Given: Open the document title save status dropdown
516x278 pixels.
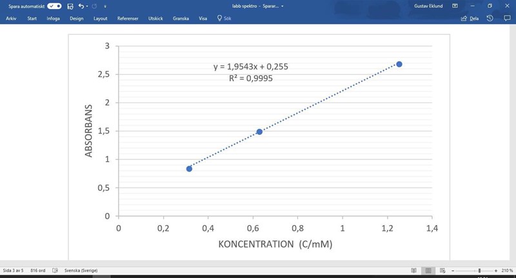Looking at the screenshot, I should [283, 6].
